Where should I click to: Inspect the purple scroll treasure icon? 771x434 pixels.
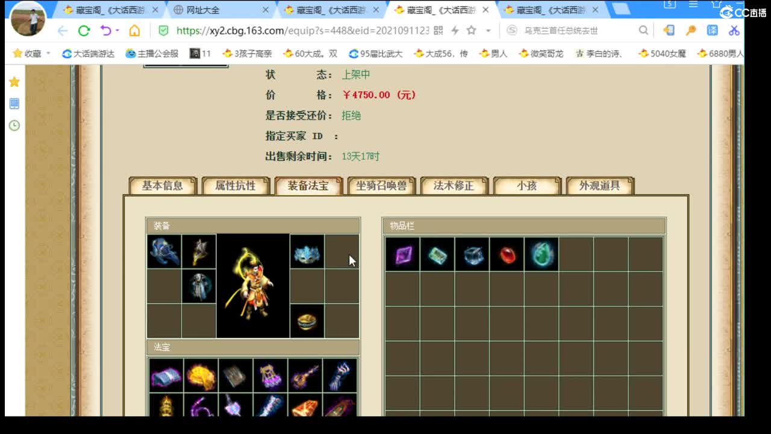166,375
